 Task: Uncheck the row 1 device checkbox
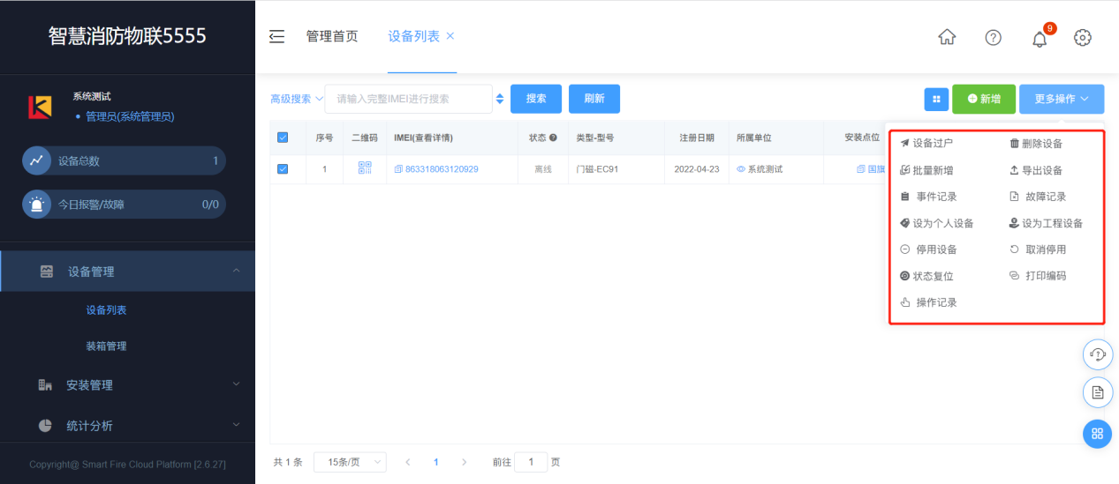point(283,169)
